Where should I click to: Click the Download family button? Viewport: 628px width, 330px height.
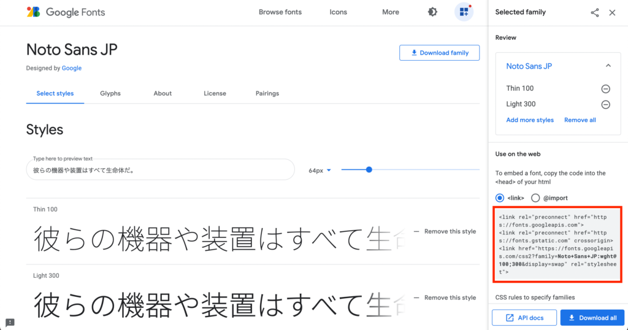[439, 53]
